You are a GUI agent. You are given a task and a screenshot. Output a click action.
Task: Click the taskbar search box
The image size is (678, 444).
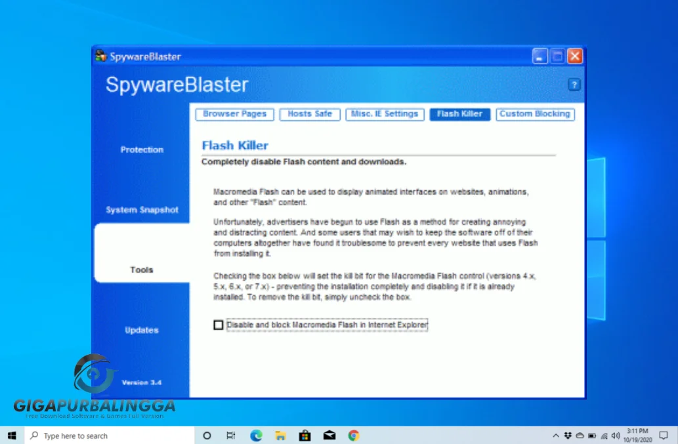[110, 435]
